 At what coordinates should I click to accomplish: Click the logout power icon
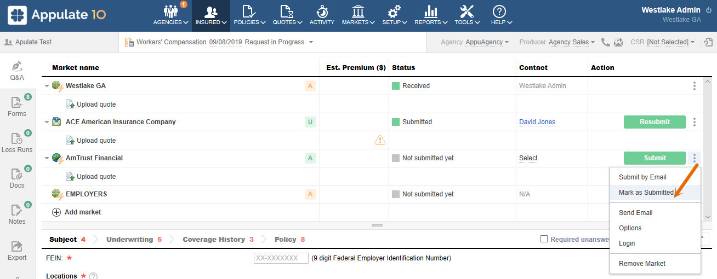pyautogui.click(x=709, y=10)
